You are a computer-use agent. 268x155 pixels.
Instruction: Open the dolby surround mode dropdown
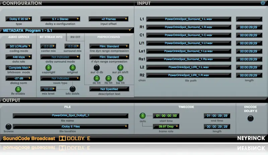60,57
